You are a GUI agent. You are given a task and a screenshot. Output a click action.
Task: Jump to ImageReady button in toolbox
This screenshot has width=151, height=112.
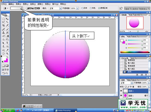pos(5,73)
